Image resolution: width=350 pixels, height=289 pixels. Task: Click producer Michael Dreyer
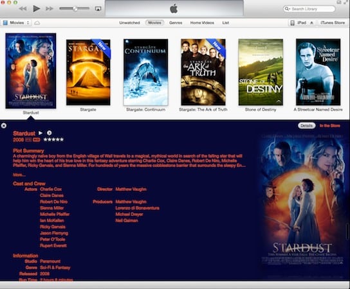pyautogui.click(x=129, y=214)
